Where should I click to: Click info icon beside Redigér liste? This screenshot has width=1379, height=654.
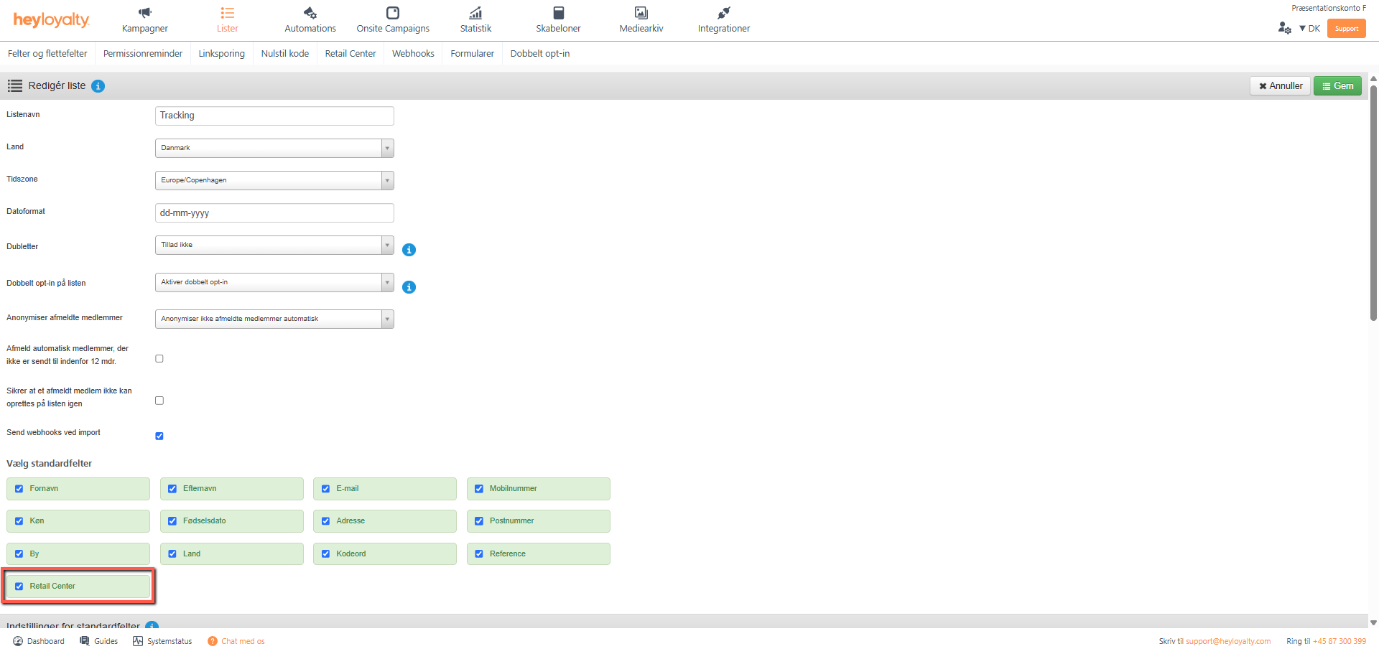98,86
